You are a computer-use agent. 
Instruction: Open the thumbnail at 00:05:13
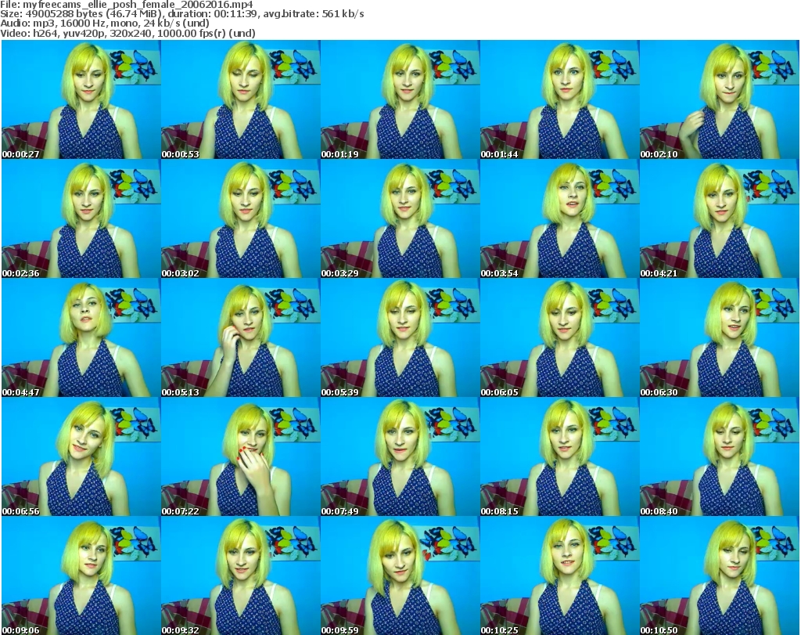[241, 337]
